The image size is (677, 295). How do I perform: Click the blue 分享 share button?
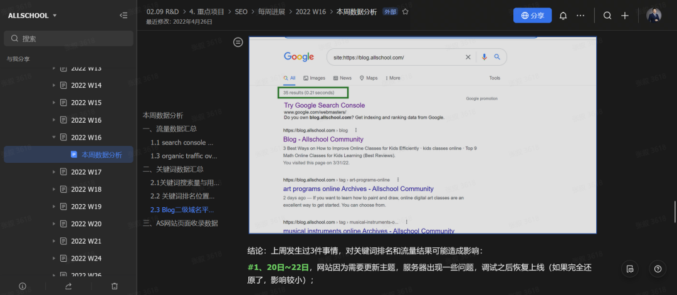(532, 16)
